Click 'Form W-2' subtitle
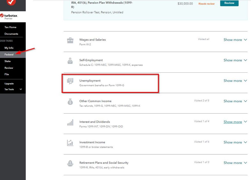The image size is (251, 180). [85, 44]
